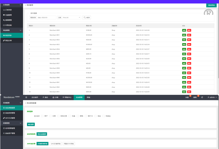Click the 添加商品 button
The height and width of the screenshot is (149, 219).
(x=211, y=5)
